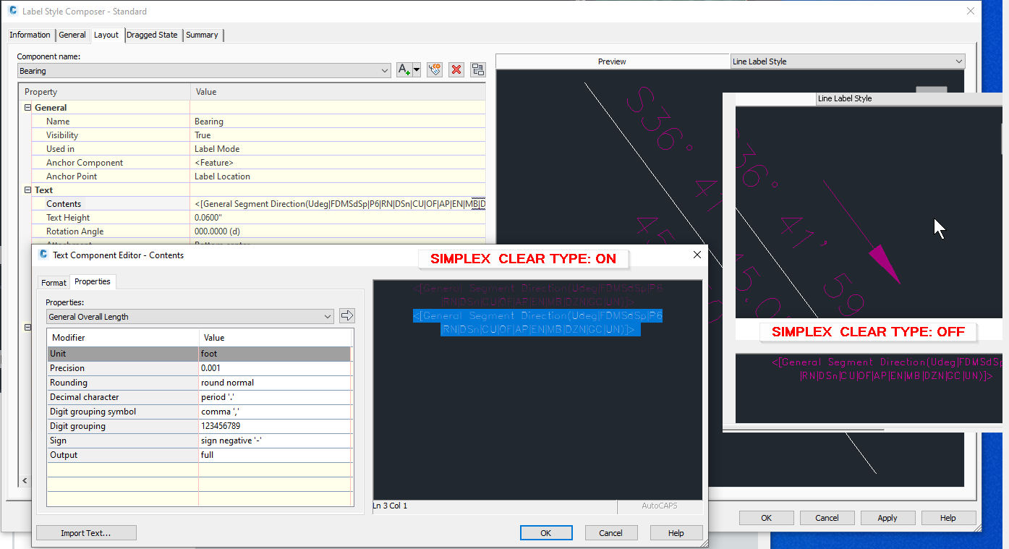
Task: Collapse the General property group
Action: [28, 108]
